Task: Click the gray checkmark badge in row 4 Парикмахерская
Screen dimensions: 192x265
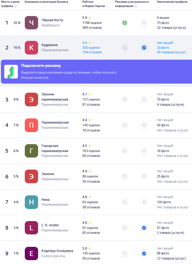Action: (144, 125)
